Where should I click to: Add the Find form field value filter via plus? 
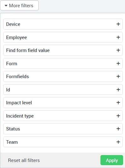(118, 50)
